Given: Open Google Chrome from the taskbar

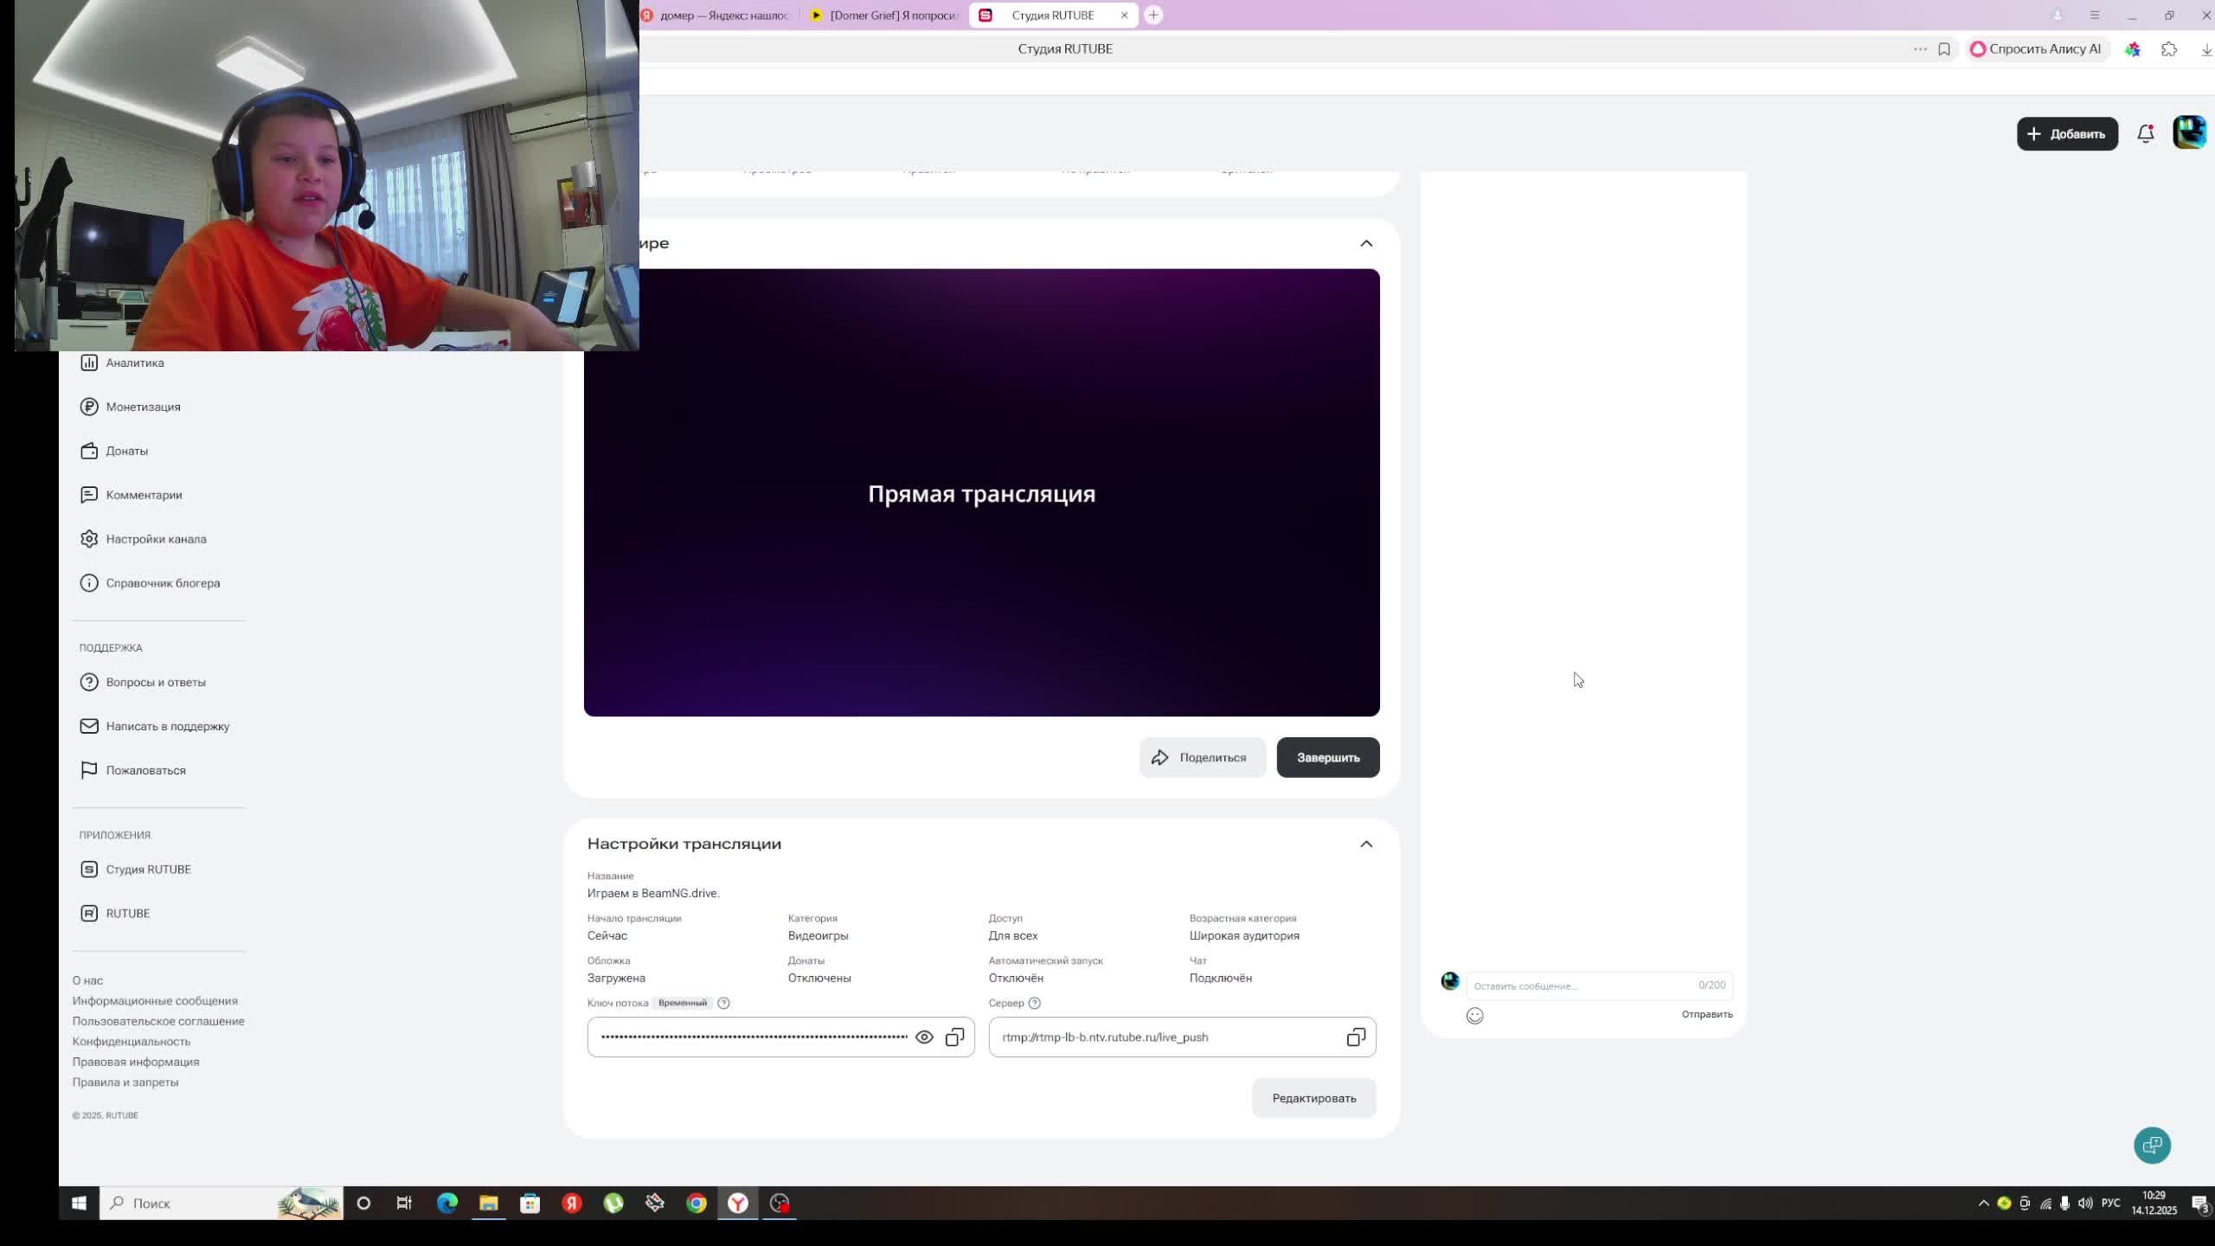Looking at the screenshot, I should (x=697, y=1203).
